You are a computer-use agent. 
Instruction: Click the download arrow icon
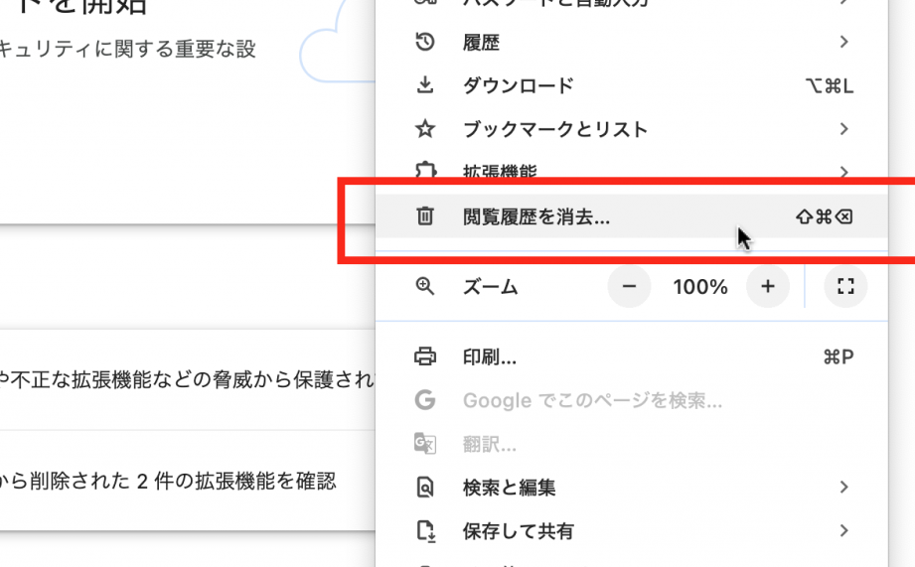pyautogui.click(x=425, y=85)
